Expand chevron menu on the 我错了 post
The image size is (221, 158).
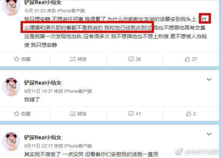[209, 79]
